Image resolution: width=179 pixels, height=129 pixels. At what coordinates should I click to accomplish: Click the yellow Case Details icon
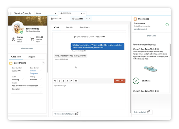coord(11,63)
